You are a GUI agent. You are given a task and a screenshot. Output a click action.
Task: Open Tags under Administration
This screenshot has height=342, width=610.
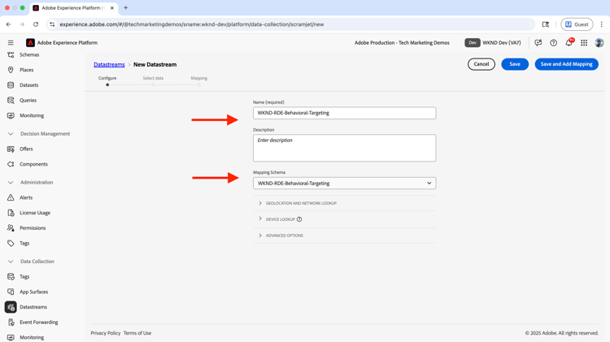coord(24,243)
